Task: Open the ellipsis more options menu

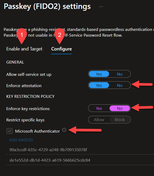Action: (x=101, y=7)
